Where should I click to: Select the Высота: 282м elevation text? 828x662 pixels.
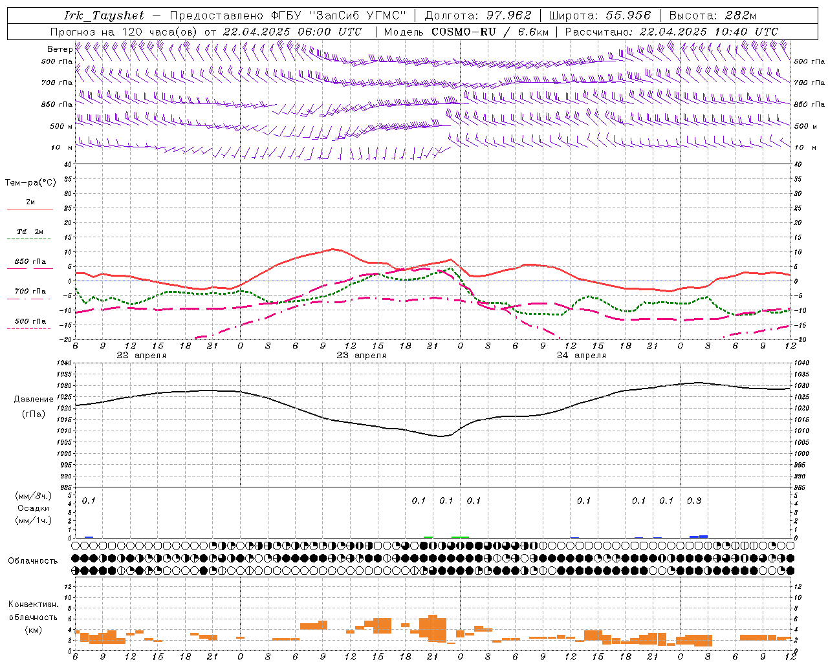(x=712, y=16)
